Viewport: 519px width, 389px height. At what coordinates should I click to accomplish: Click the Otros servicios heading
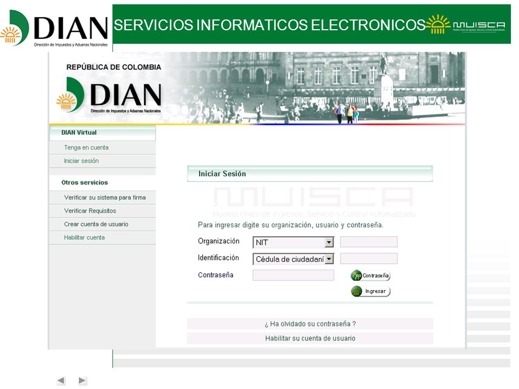pyautogui.click(x=85, y=183)
